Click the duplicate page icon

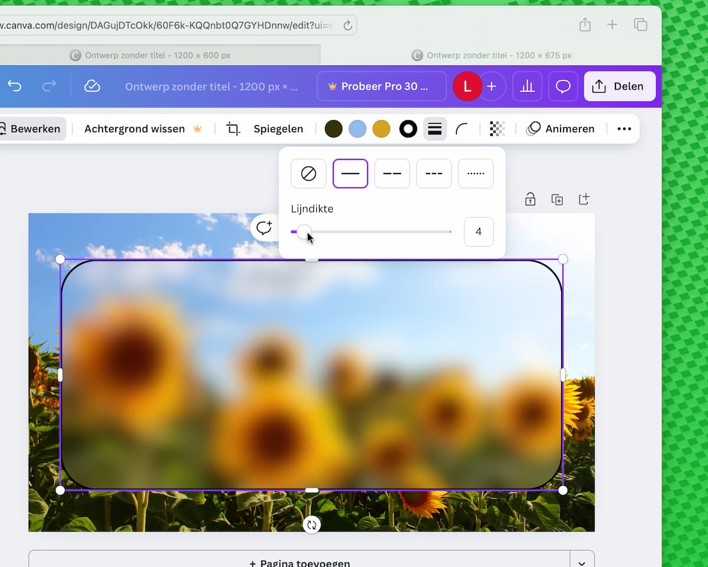pos(557,199)
